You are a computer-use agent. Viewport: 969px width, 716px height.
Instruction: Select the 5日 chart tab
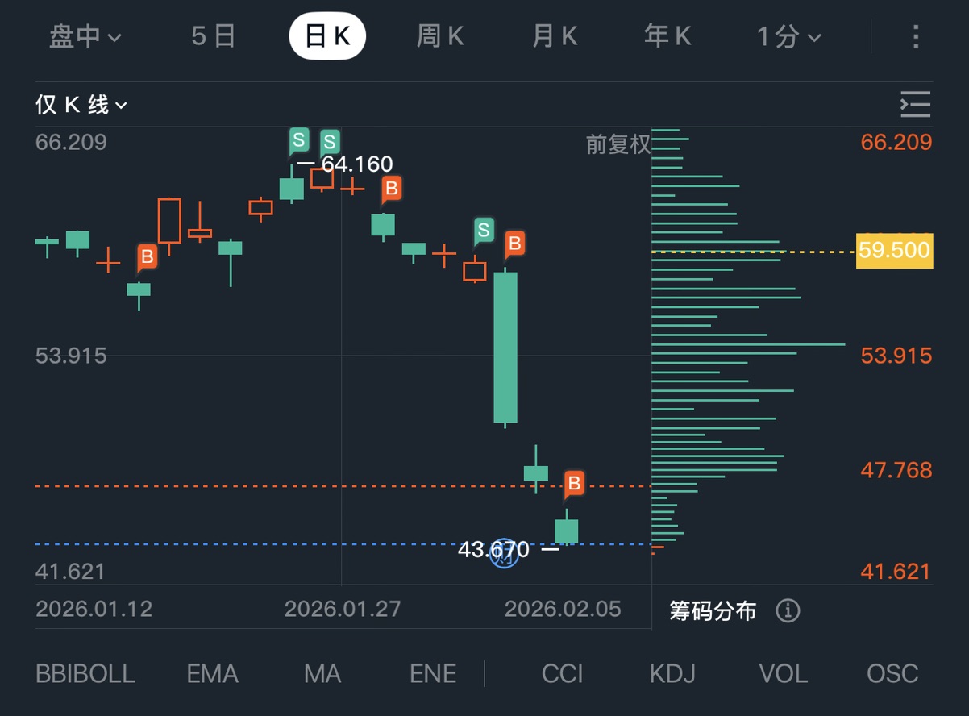(214, 37)
